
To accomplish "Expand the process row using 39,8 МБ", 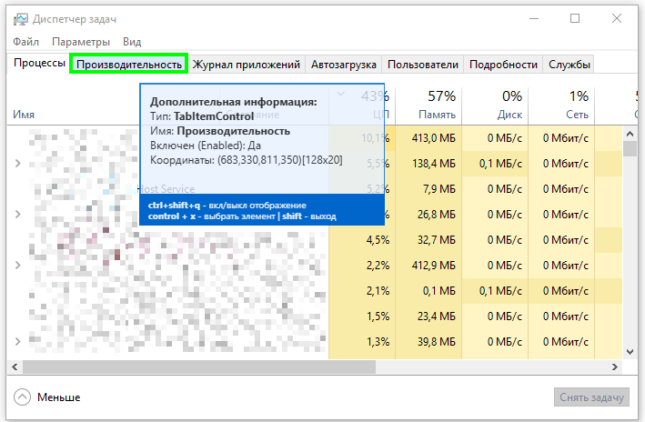I will [18, 341].
